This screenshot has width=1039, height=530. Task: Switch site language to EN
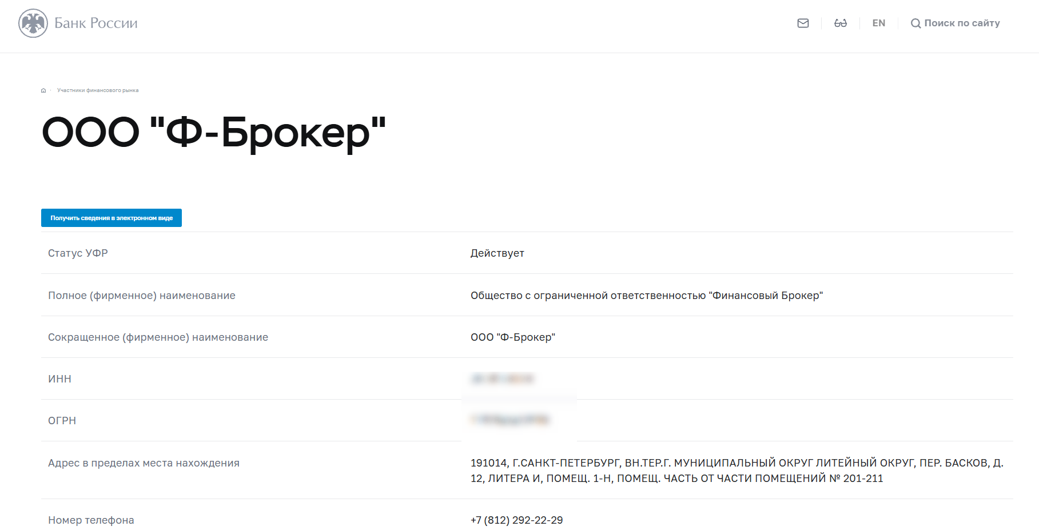coord(879,23)
